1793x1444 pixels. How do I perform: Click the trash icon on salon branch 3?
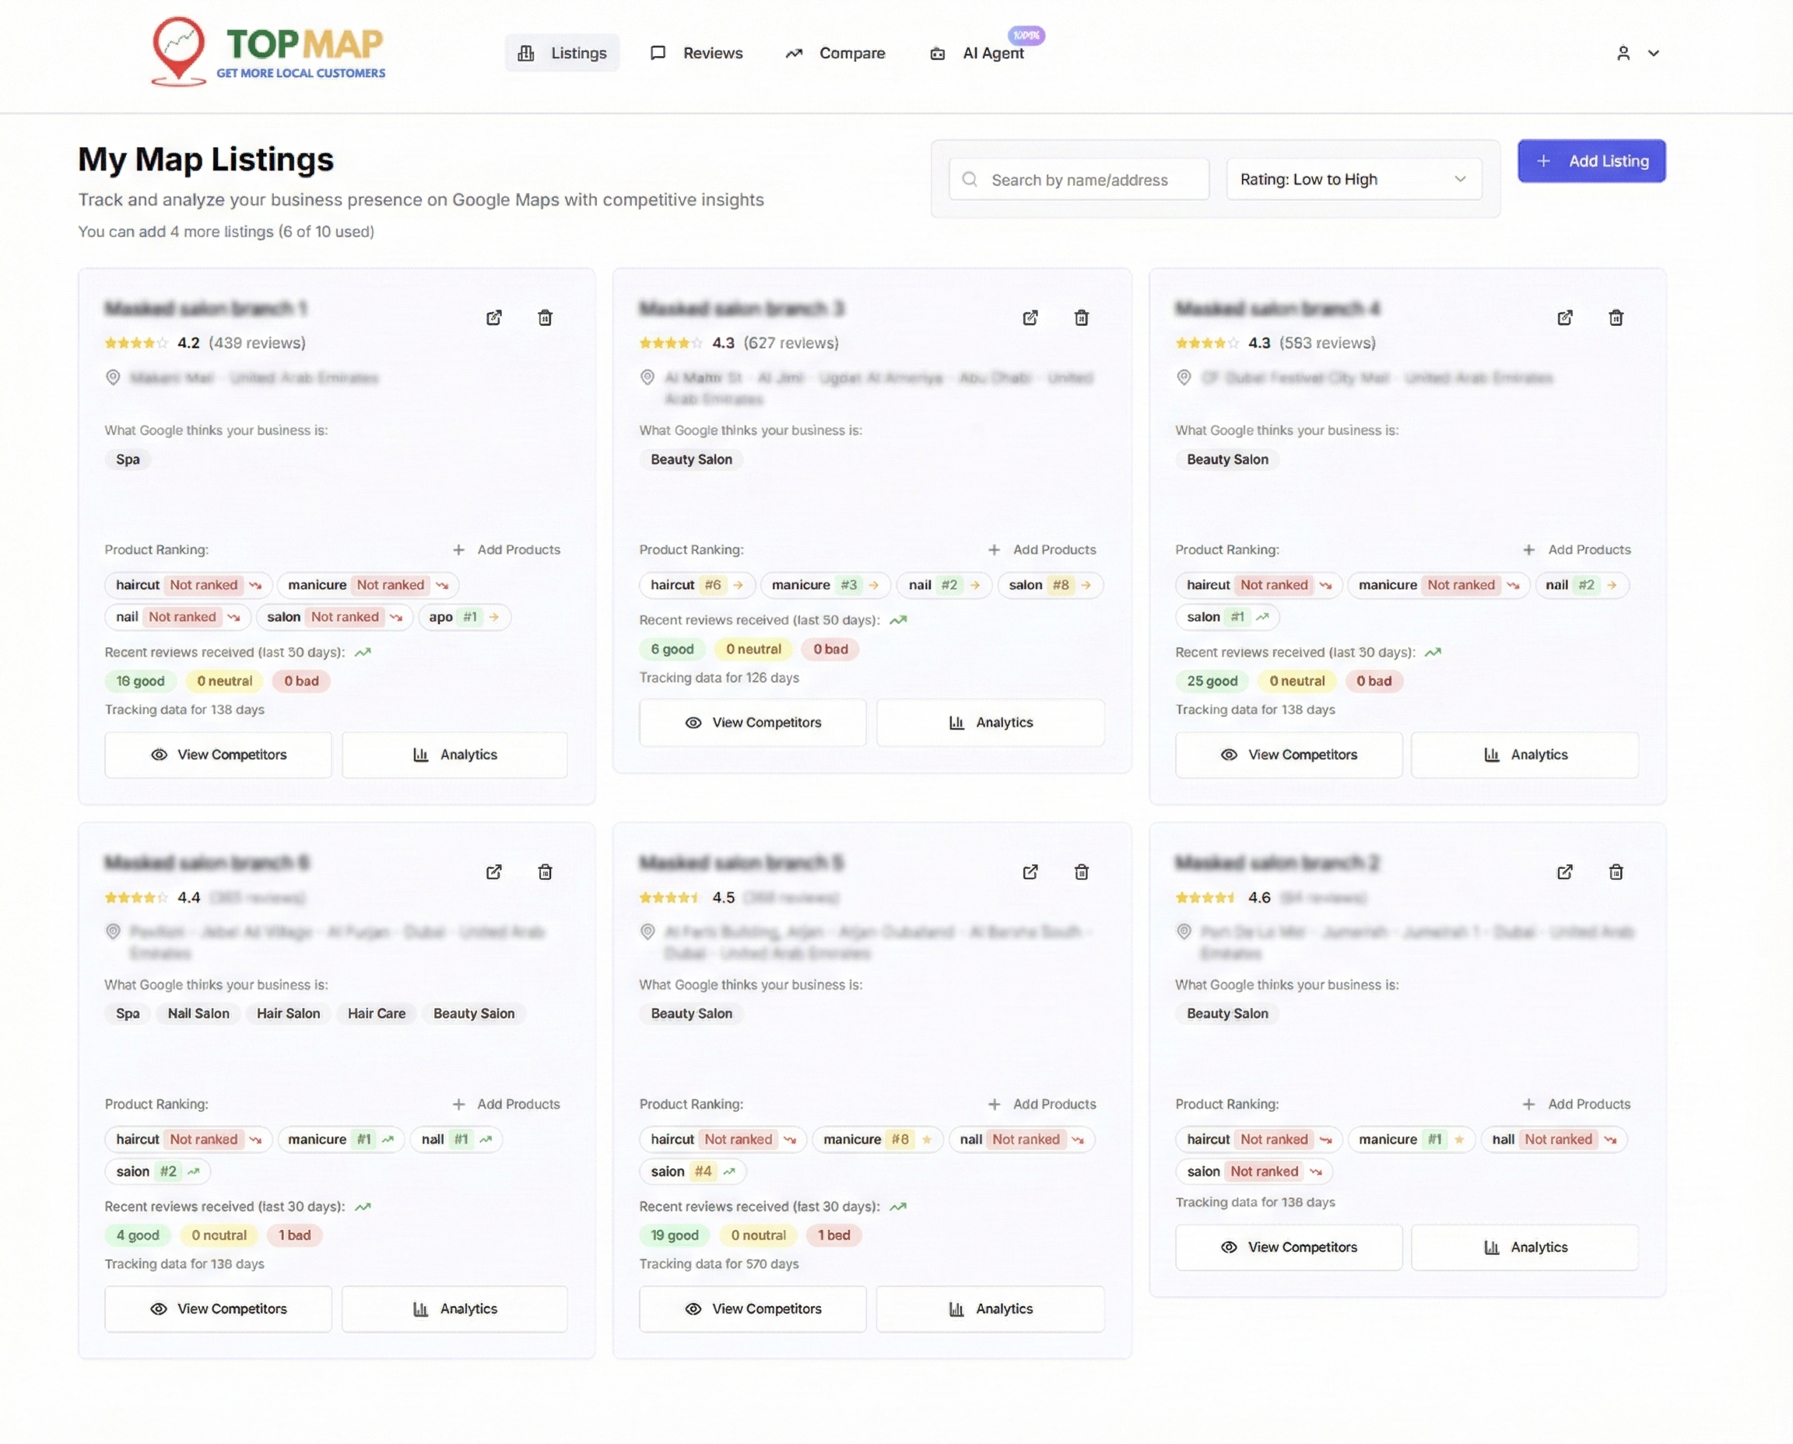coord(1081,317)
